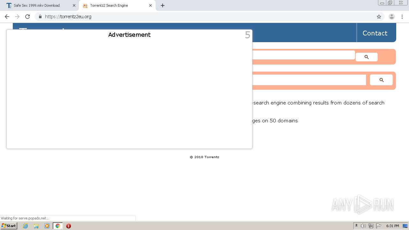
Task: Go forward to next page
Action: (17, 17)
